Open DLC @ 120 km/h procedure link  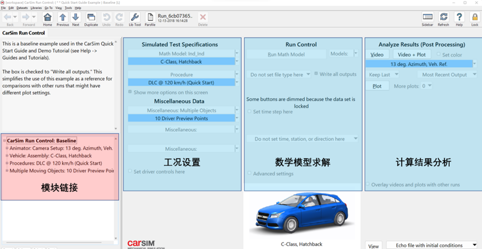point(181,82)
